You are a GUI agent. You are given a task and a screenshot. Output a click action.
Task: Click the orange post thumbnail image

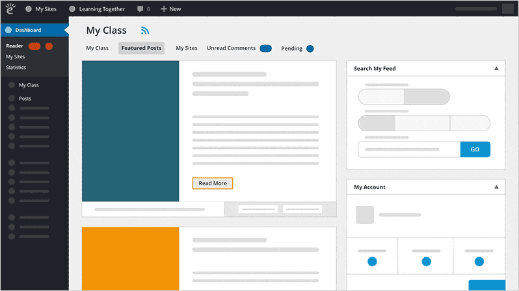[x=131, y=259]
